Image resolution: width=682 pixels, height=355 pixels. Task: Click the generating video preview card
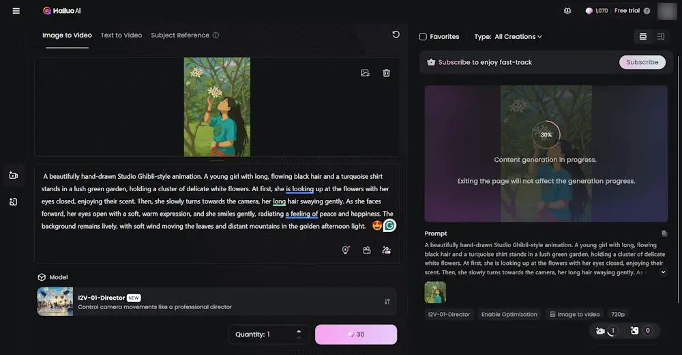coord(546,154)
